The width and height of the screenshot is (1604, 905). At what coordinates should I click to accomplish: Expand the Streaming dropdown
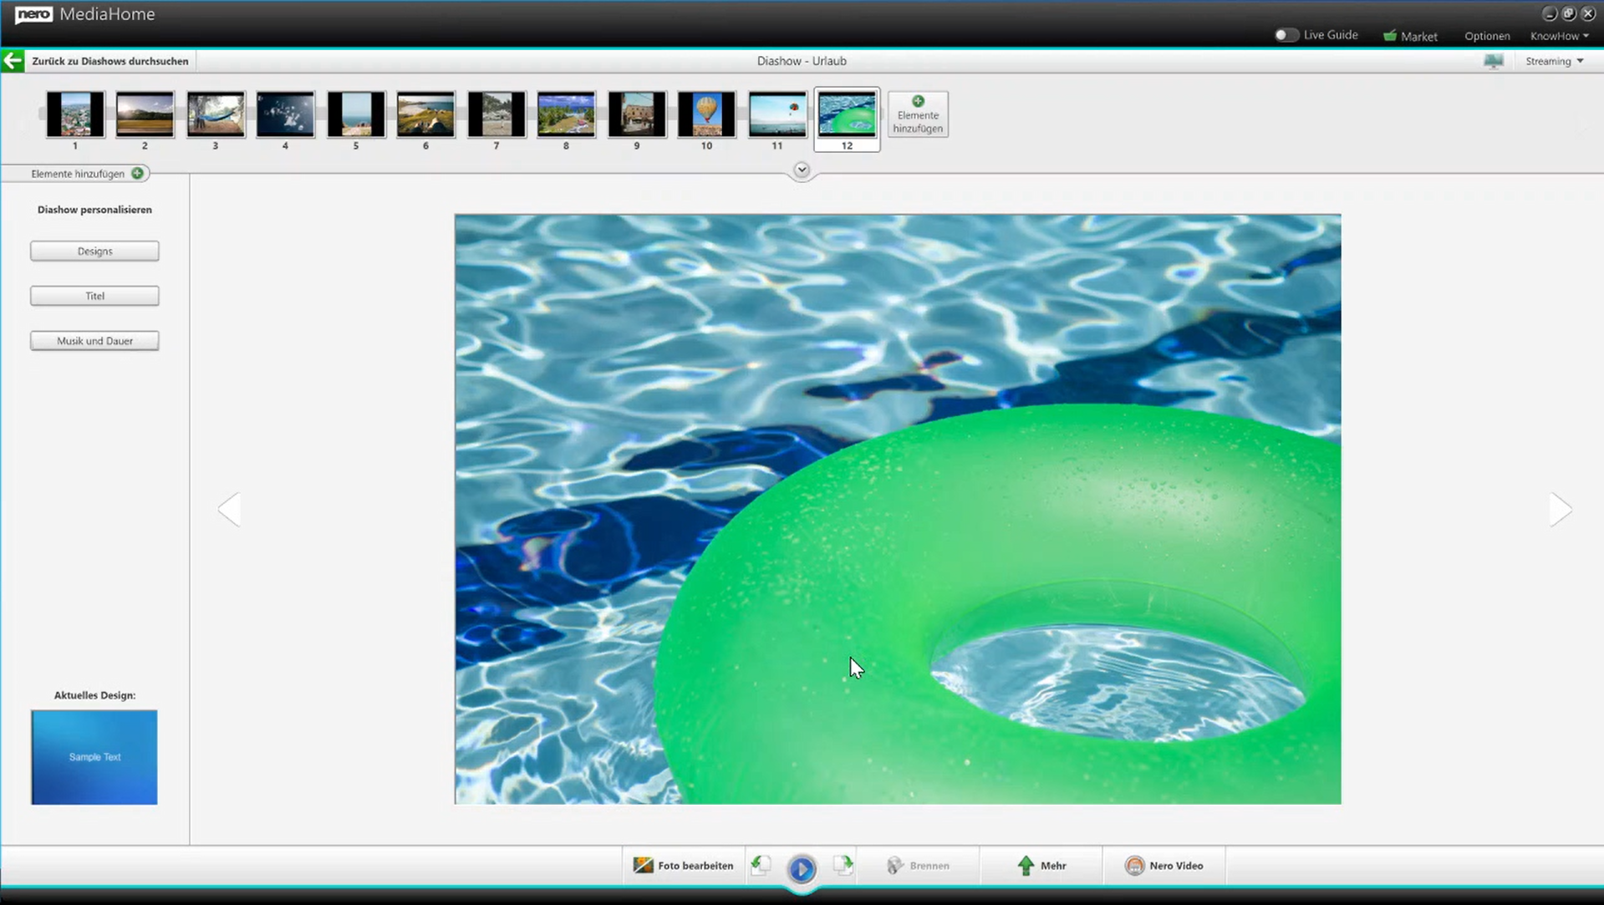coord(1554,61)
